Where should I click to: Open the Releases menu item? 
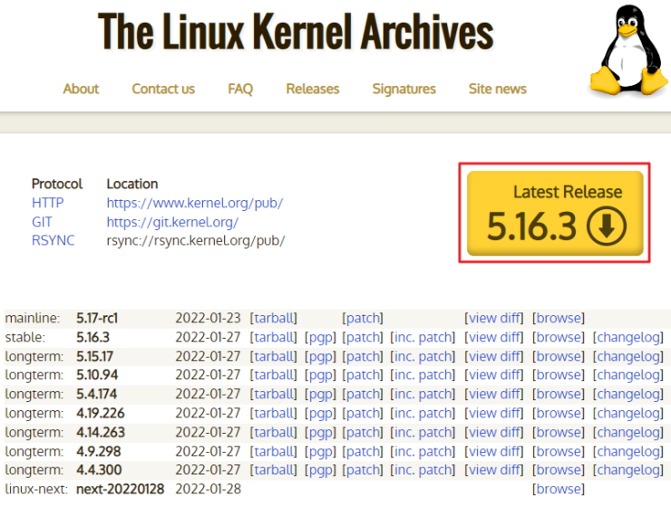[313, 89]
